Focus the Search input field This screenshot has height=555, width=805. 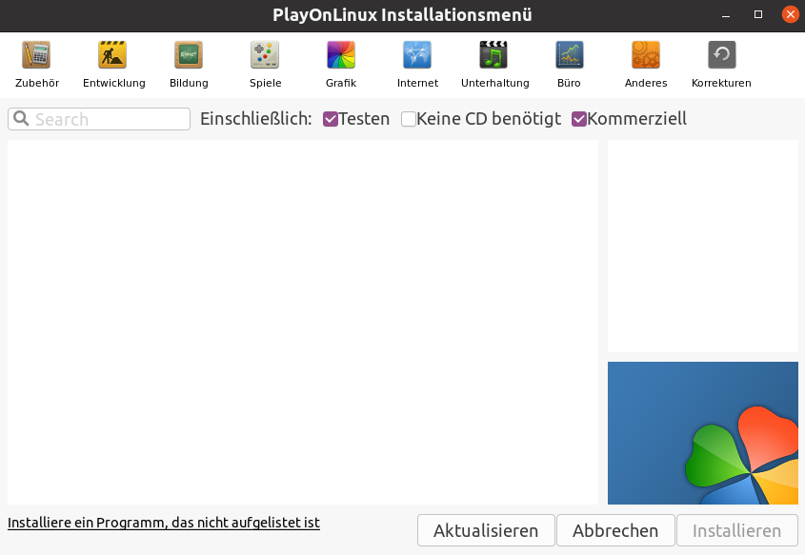(x=99, y=119)
